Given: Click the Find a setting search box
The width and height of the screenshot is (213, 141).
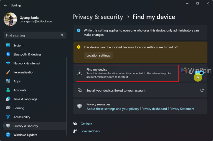Looking at the screenshot, I should tap(35, 35).
